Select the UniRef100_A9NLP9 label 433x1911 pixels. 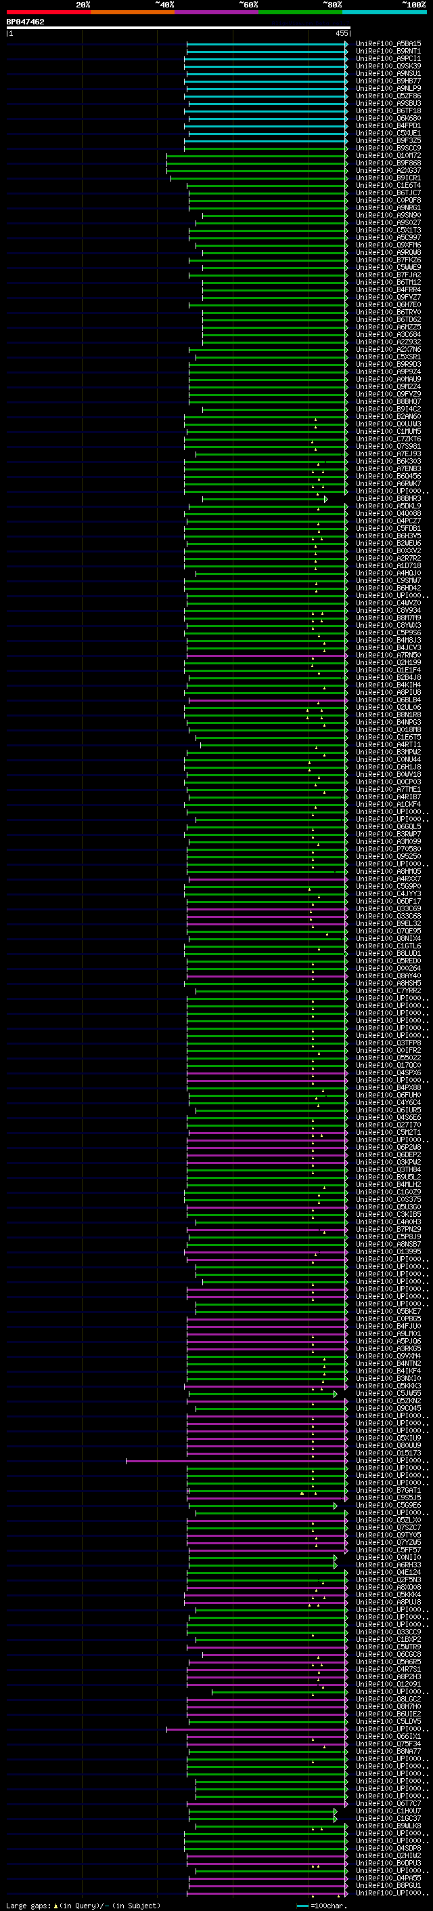tap(388, 88)
